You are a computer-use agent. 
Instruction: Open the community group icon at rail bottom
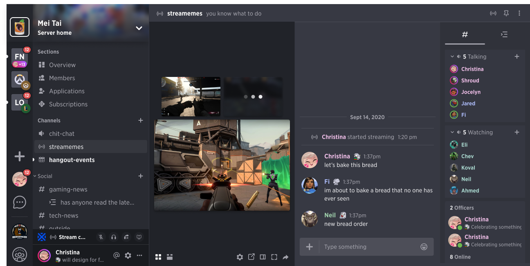point(20,255)
